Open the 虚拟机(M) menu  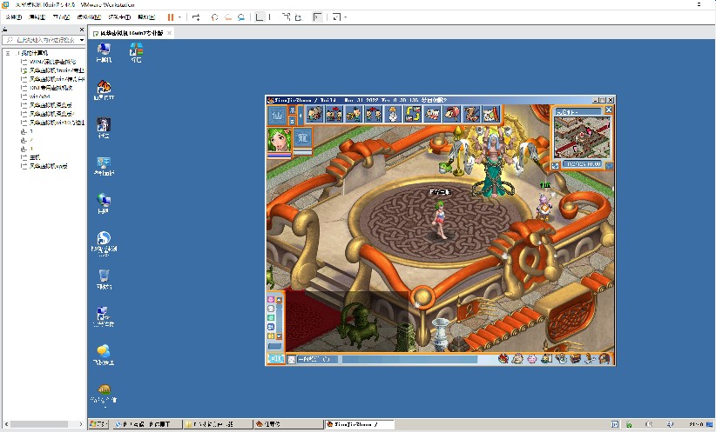tap(89, 17)
